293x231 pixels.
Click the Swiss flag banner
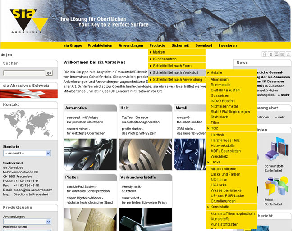click(29, 94)
